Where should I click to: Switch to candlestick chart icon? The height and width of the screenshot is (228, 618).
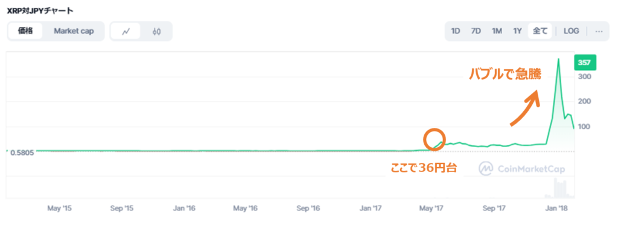pyautogui.click(x=156, y=31)
